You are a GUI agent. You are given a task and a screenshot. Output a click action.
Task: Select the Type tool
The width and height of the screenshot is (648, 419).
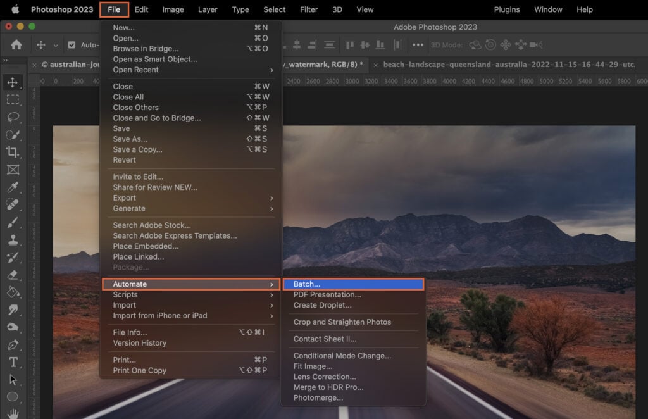[x=14, y=361]
